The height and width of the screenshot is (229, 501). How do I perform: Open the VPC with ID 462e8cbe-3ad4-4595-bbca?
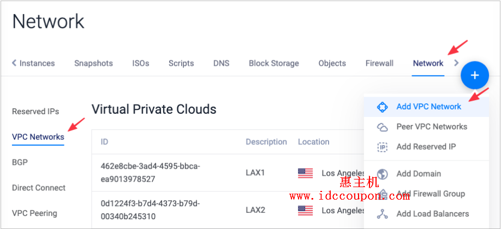pos(150,172)
